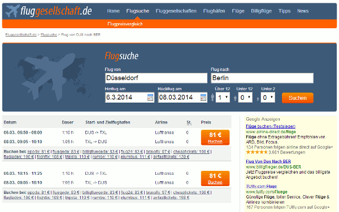
Task: Book the 81 € flight departing 10:15
Action: click(215, 178)
